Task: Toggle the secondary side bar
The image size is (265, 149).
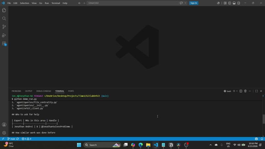Action: [x=239, y=3]
